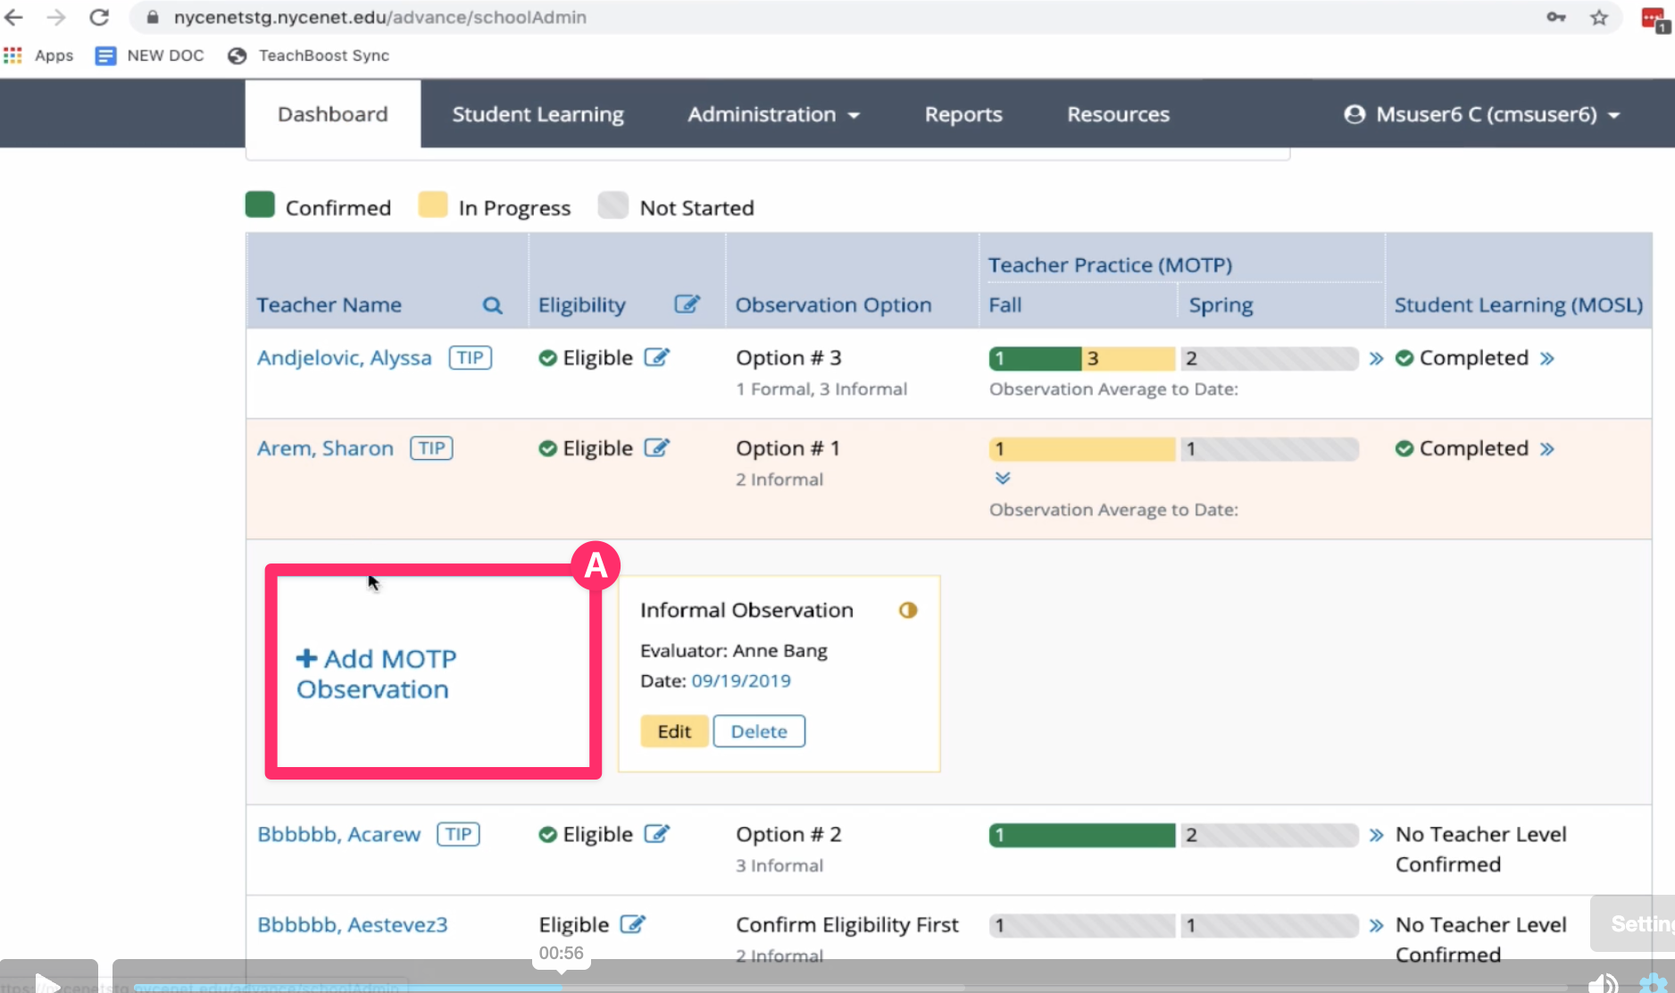Image resolution: width=1675 pixels, height=993 pixels.
Task: Reload the page with the refresh icon
Action: click(99, 17)
